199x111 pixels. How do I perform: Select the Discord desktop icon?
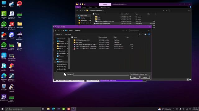[x=12, y=35]
